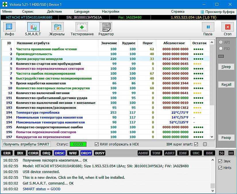Select row Время раскрутки шпинделя

point(106,59)
